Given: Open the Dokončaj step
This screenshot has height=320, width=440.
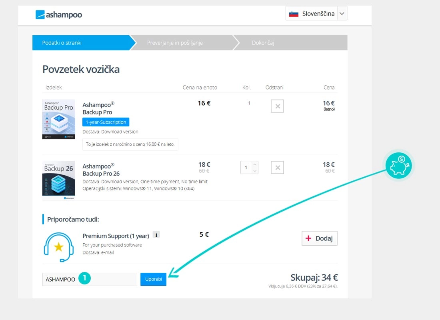Looking at the screenshot, I should (263, 43).
